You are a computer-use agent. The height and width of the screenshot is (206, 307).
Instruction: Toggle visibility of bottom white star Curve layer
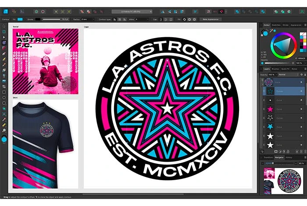[x=302, y=145]
